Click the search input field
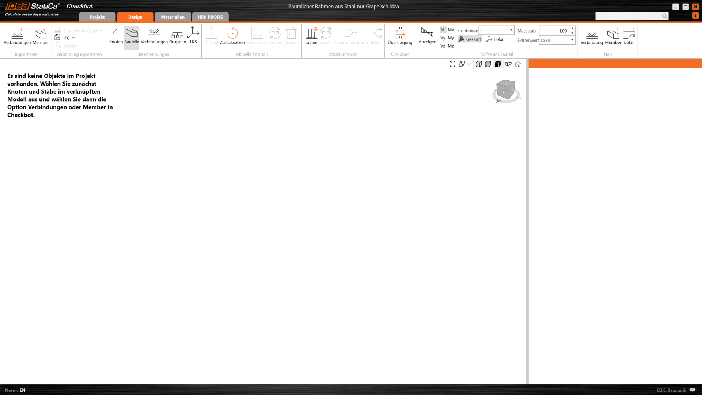 click(629, 16)
